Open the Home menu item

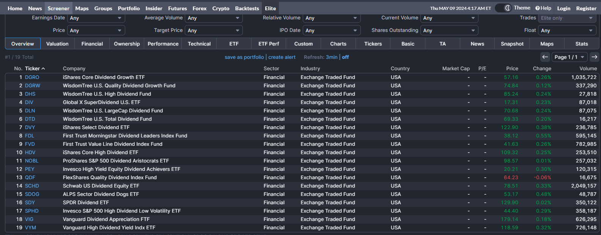[x=15, y=8]
